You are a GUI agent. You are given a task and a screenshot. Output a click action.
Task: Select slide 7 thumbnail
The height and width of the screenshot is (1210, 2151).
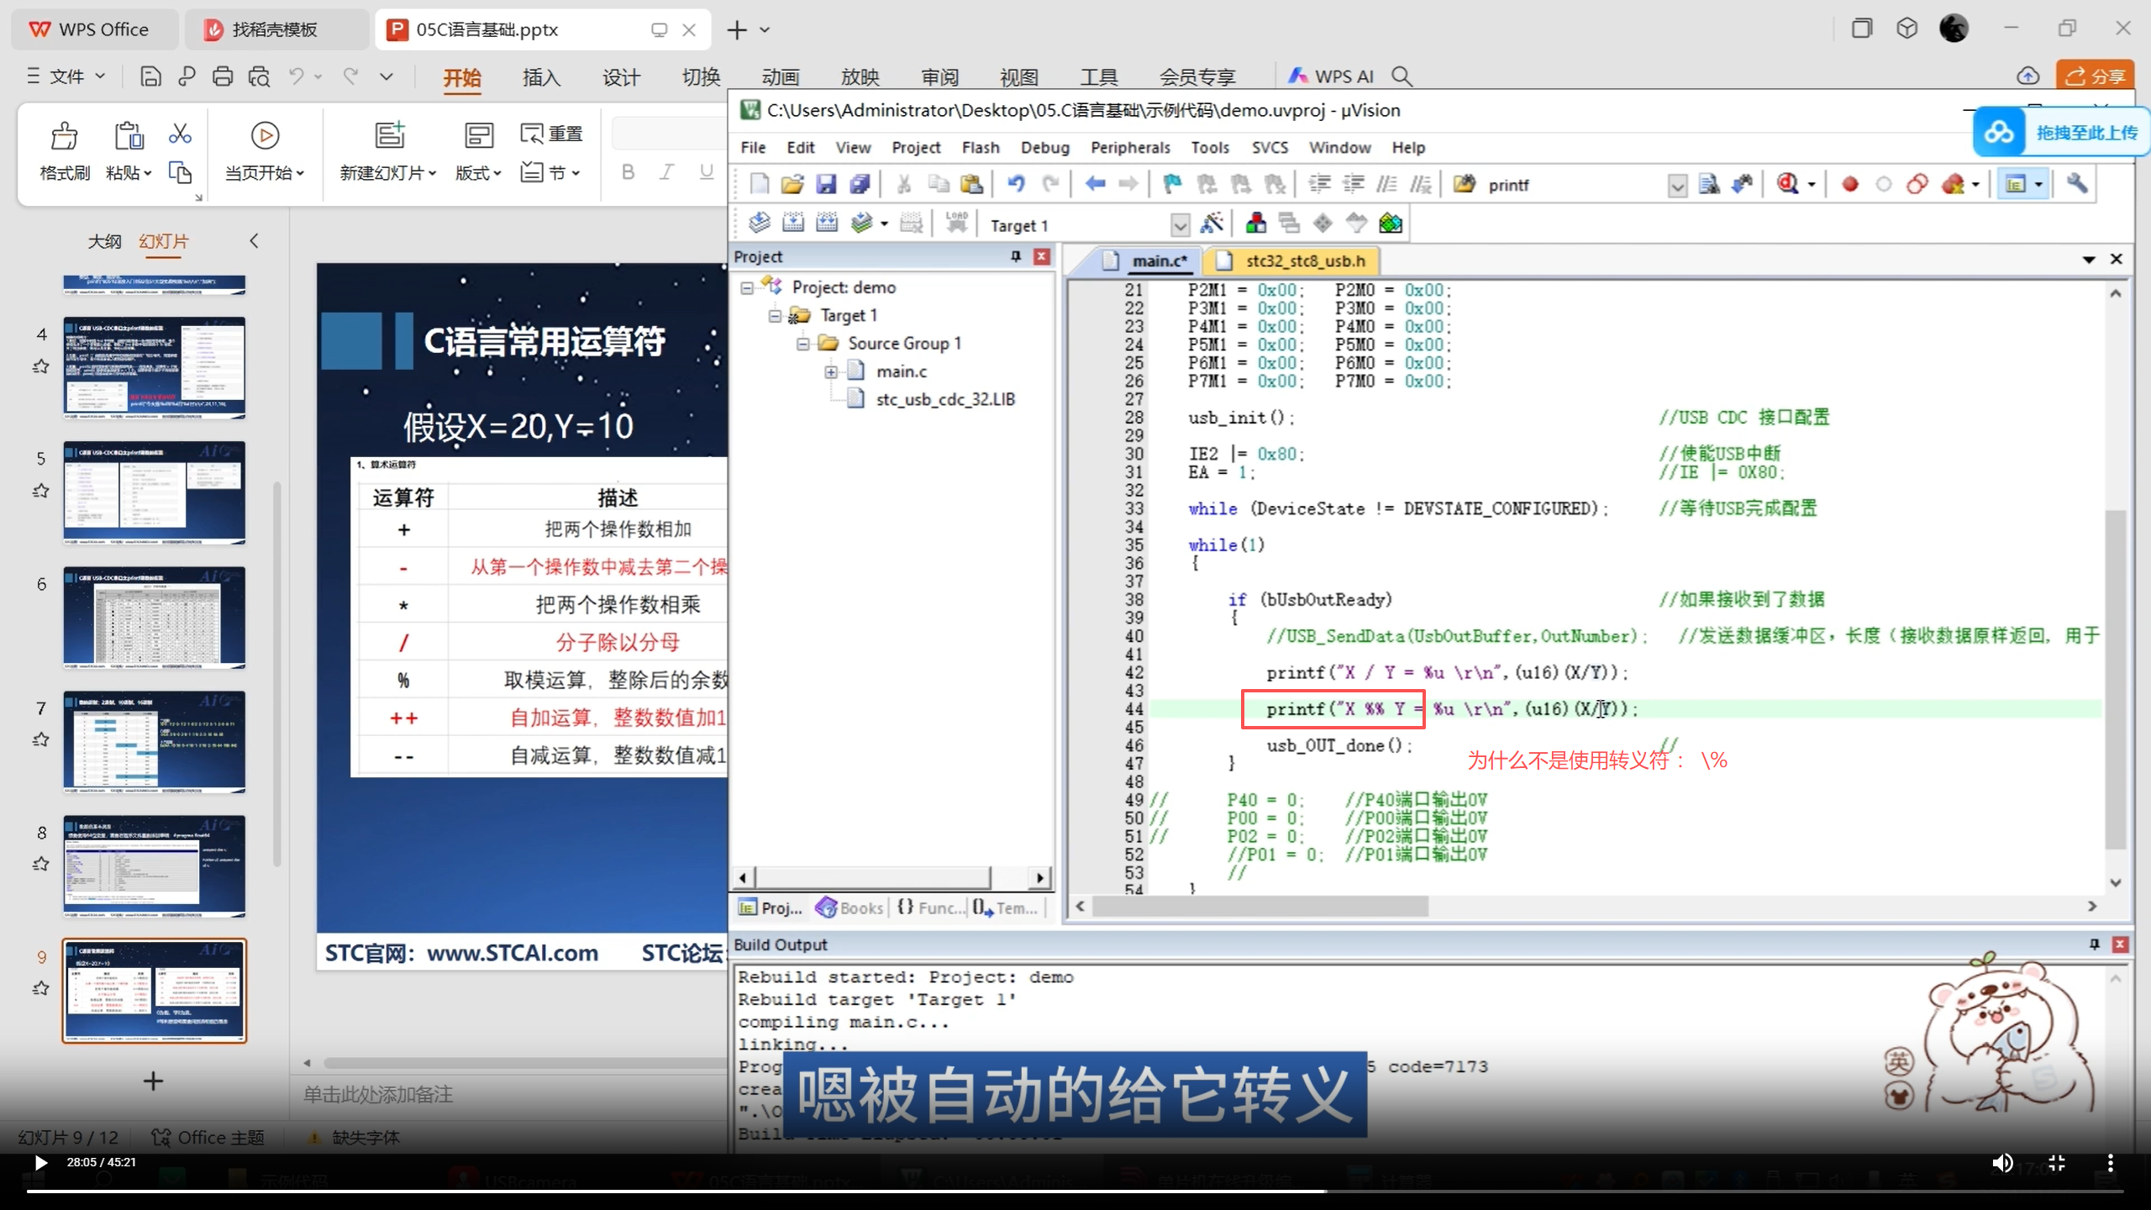tap(155, 740)
